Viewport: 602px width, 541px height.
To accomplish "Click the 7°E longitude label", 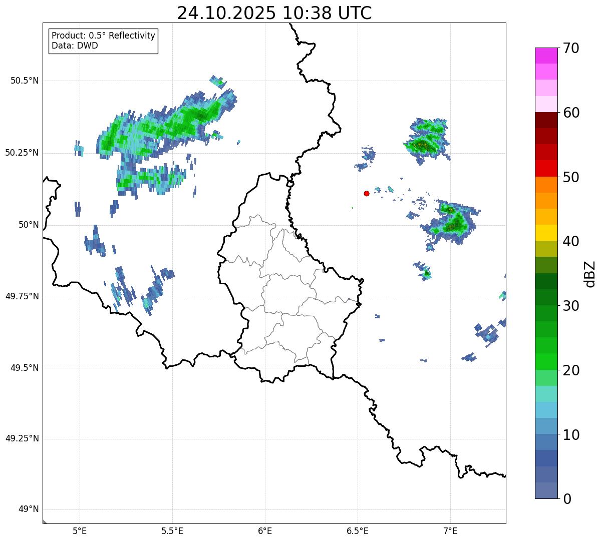I will tap(450, 530).
